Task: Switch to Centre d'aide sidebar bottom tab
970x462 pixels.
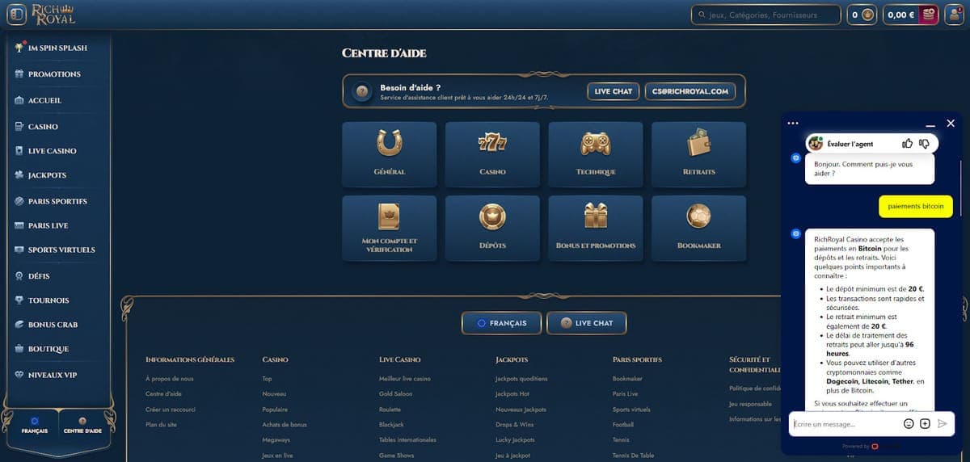Action: pos(82,426)
